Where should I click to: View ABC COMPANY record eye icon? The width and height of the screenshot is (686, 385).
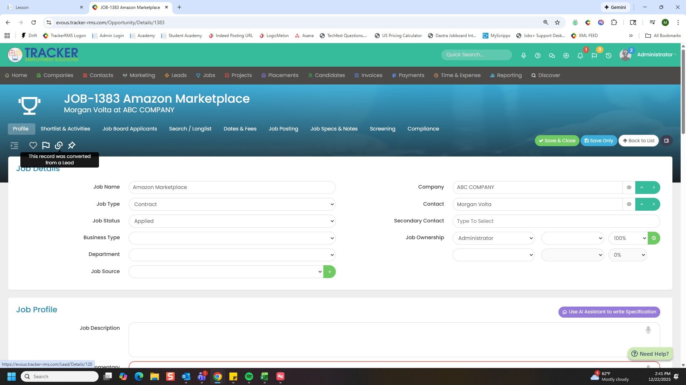629,188
